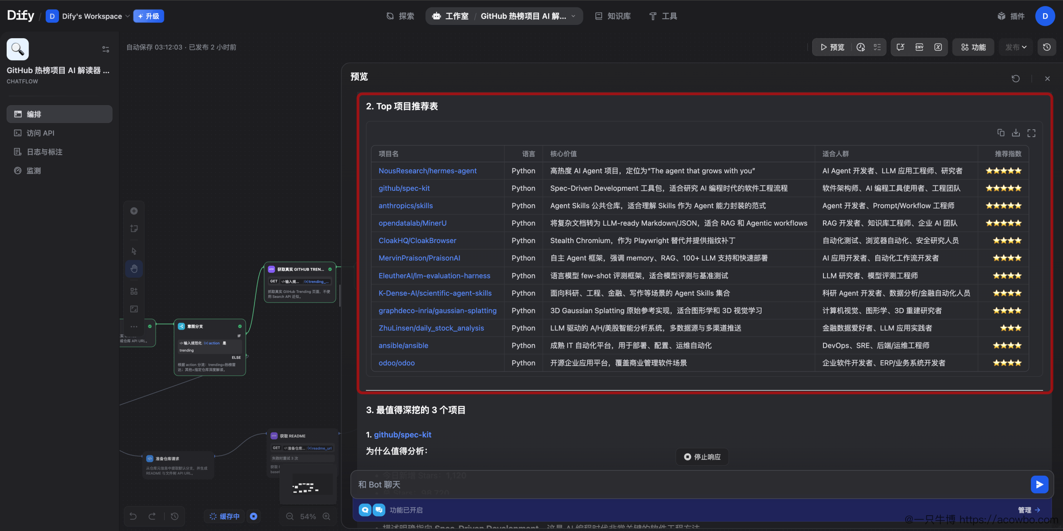Redo the canvas change
The image size is (1063, 531).
click(152, 516)
